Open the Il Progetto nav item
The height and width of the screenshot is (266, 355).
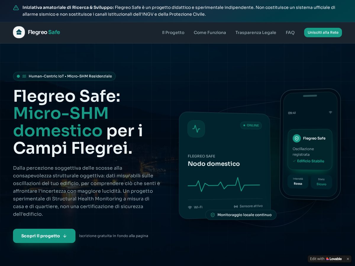click(x=173, y=33)
